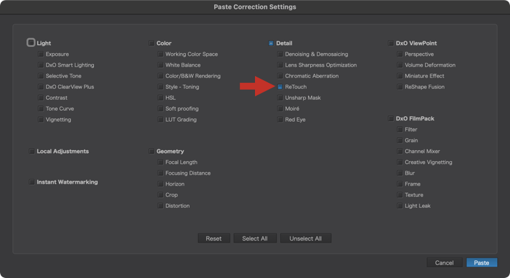Tick DxO Smart Lighting option
This screenshot has height=278, width=510.
coord(40,65)
